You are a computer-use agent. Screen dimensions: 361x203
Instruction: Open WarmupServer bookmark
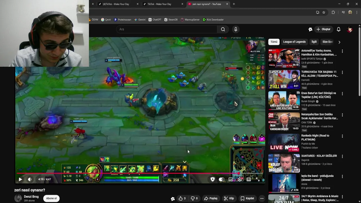tap(190, 20)
